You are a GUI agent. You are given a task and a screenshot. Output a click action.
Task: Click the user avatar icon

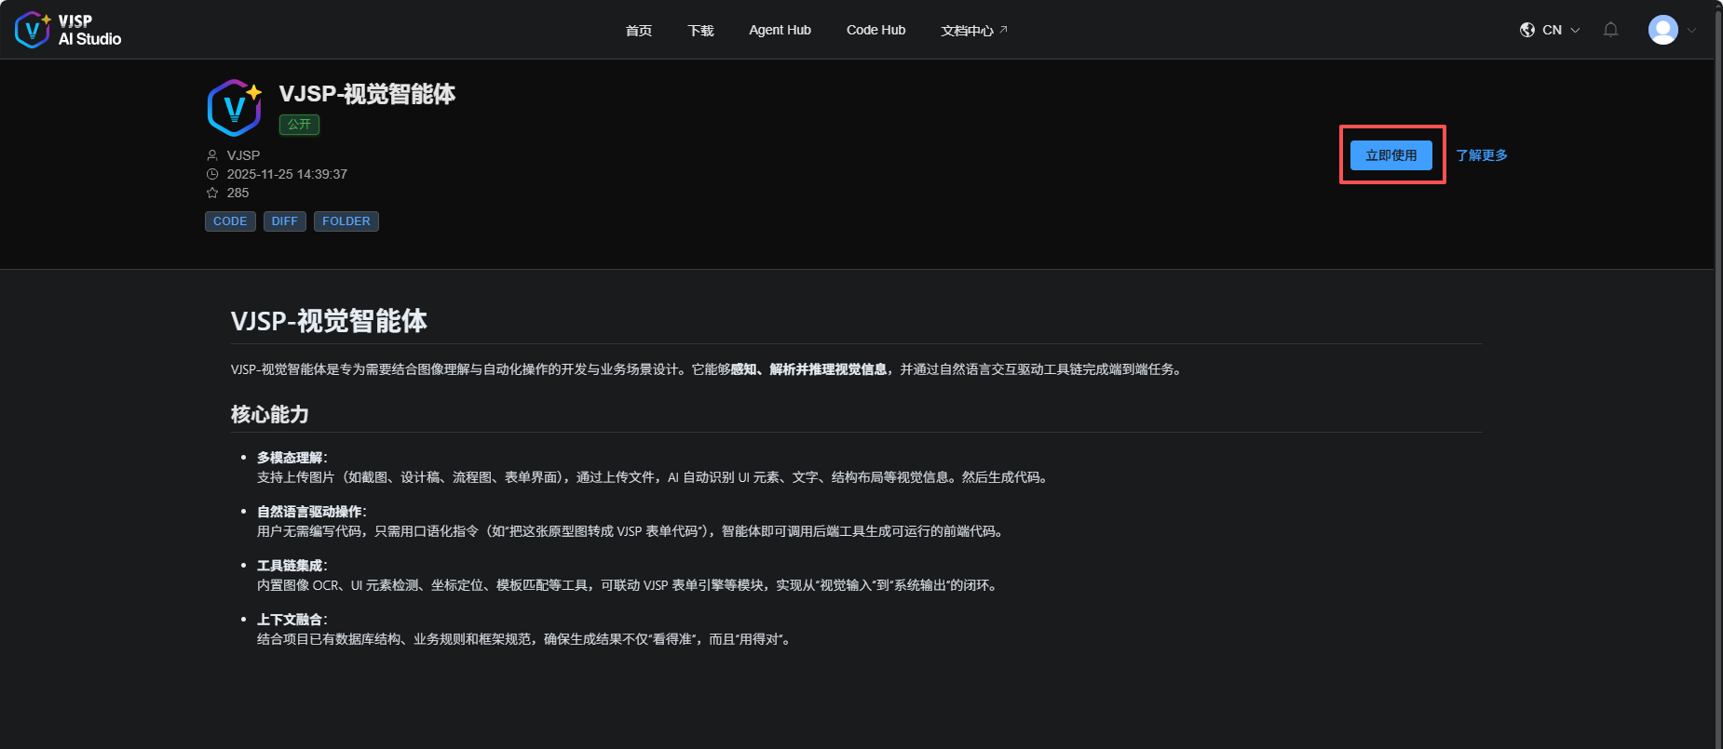[1662, 30]
